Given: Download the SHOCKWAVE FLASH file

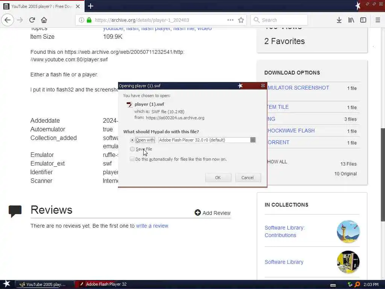Looking at the screenshot, I should 291,131.
